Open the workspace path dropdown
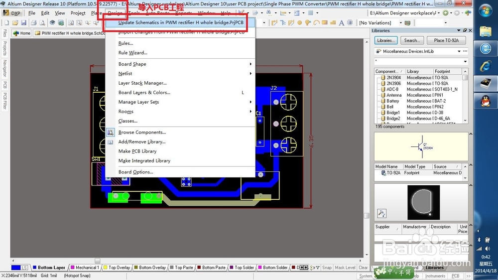 (x=439, y=13)
